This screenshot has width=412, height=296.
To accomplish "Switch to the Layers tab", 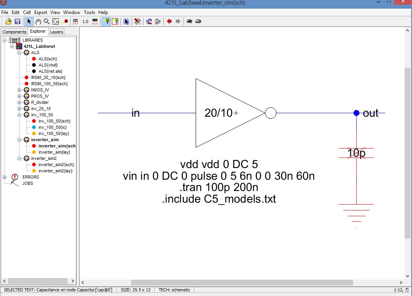I will 57,32.
